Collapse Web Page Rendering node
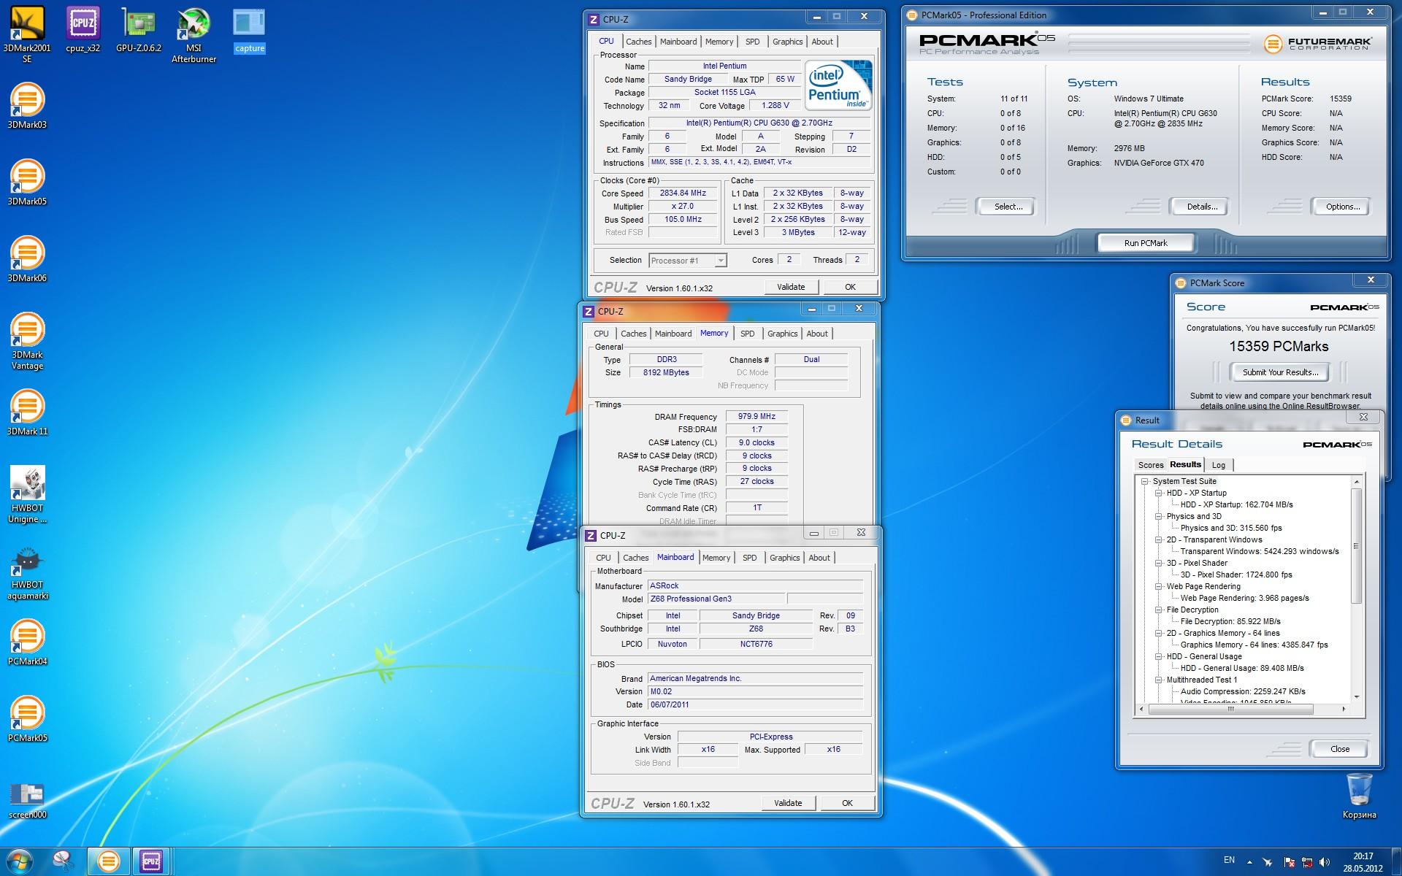The image size is (1402, 876). click(x=1158, y=587)
